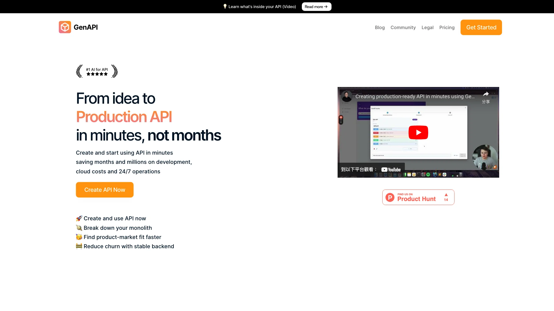
Task: Open the Blog menu item
Action: coord(380,27)
